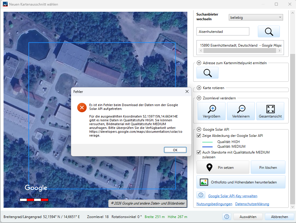The image size is (296, 223).
Task: Download Orthofoto und Höhendaten
Action: coord(241,182)
